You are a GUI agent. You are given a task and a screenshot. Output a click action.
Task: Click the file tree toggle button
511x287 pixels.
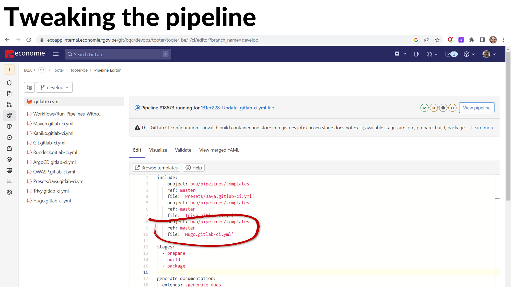pyautogui.click(x=29, y=88)
